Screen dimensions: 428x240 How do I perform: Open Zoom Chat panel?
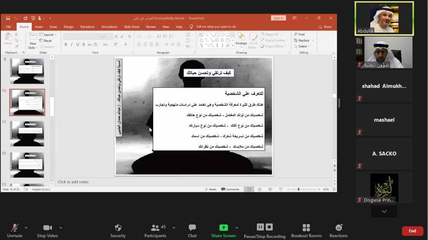(192, 231)
